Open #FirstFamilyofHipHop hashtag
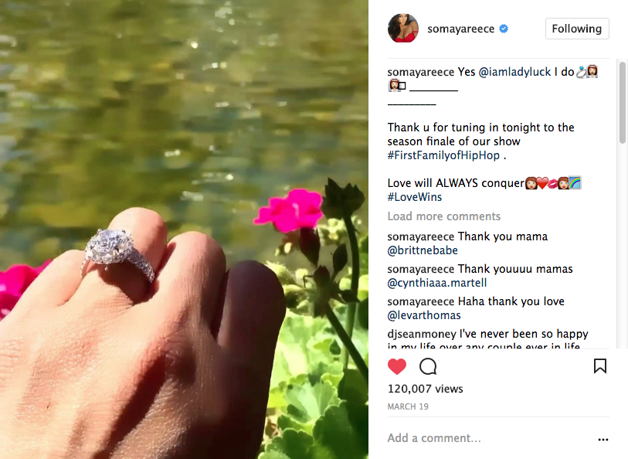Image resolution: width=628 pixels, height=459 pixels. tap(443, 155)
